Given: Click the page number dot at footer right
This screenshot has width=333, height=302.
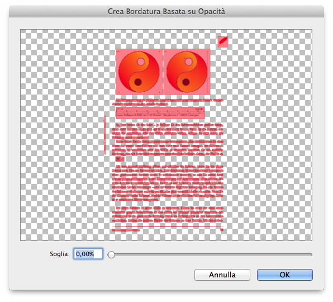Looking at the screenshot, I should click(x=222, y=230).
